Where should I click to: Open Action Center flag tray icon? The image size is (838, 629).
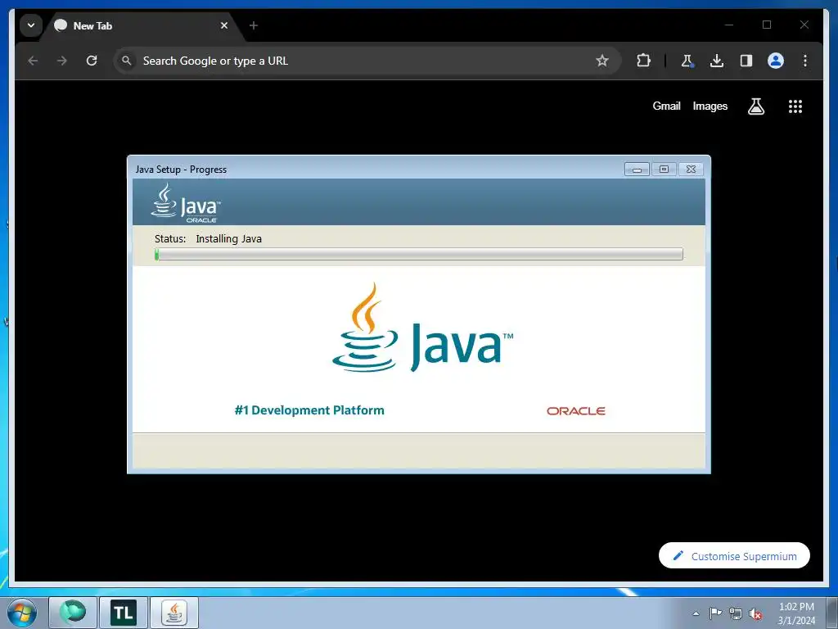click(715, 613)
